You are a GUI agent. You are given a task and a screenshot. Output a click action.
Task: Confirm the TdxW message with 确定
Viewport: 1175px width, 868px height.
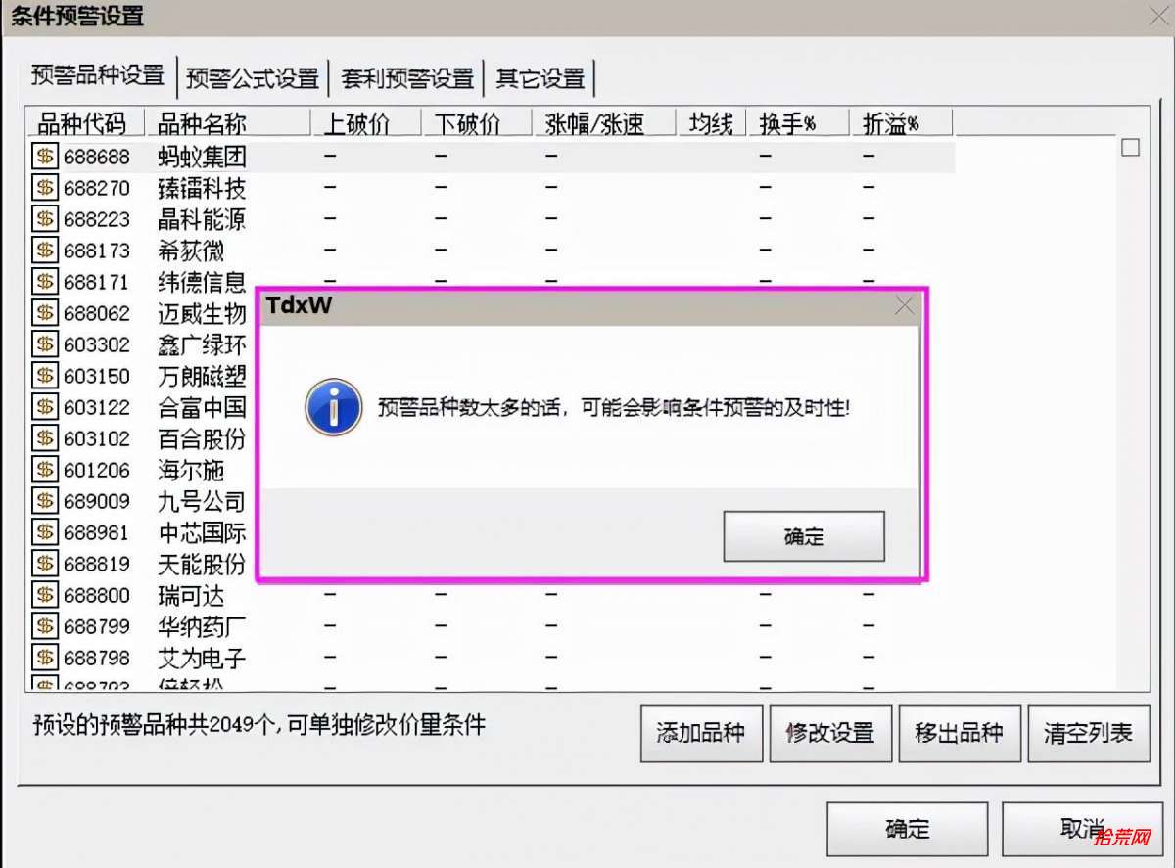pos(804,536)
